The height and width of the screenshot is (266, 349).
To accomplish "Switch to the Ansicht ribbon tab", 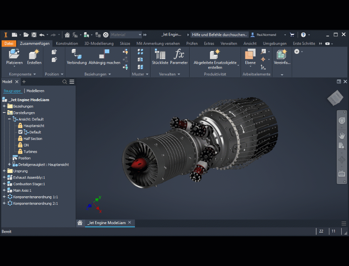I will click(x=250, y=43).
